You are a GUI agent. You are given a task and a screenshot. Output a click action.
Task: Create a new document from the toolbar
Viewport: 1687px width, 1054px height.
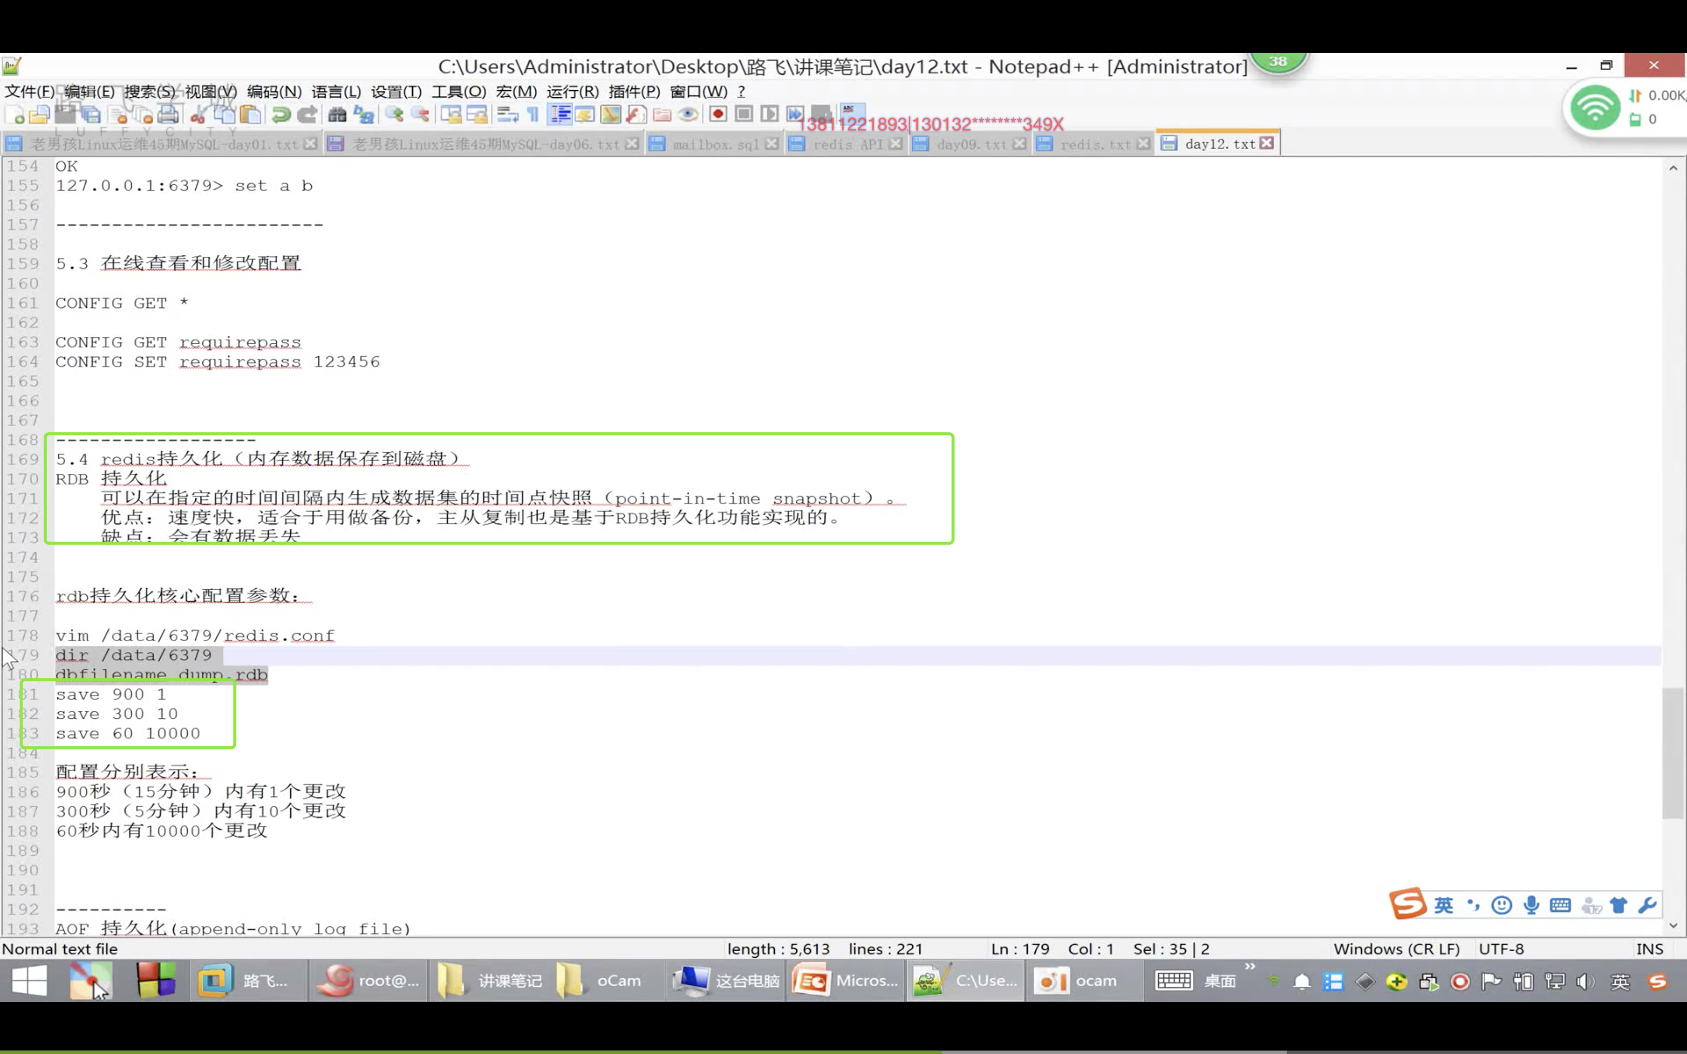click(15, 114)
